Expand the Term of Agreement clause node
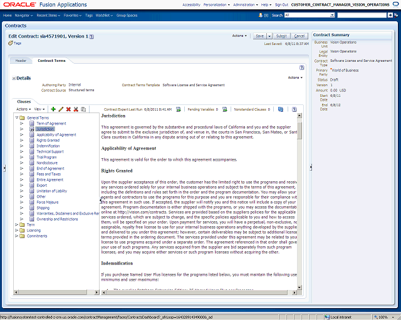Image resolution: width=401 pixels, height=320 pixels. 22,123
